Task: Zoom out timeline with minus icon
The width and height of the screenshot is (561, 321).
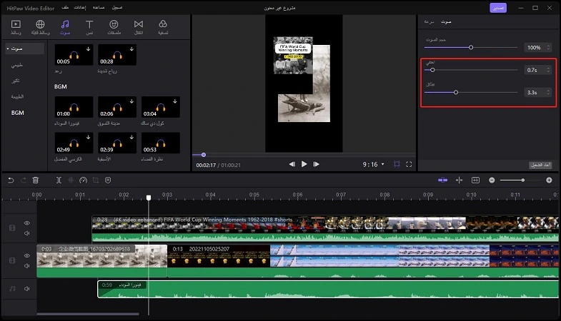Action: tap(492, 180)
